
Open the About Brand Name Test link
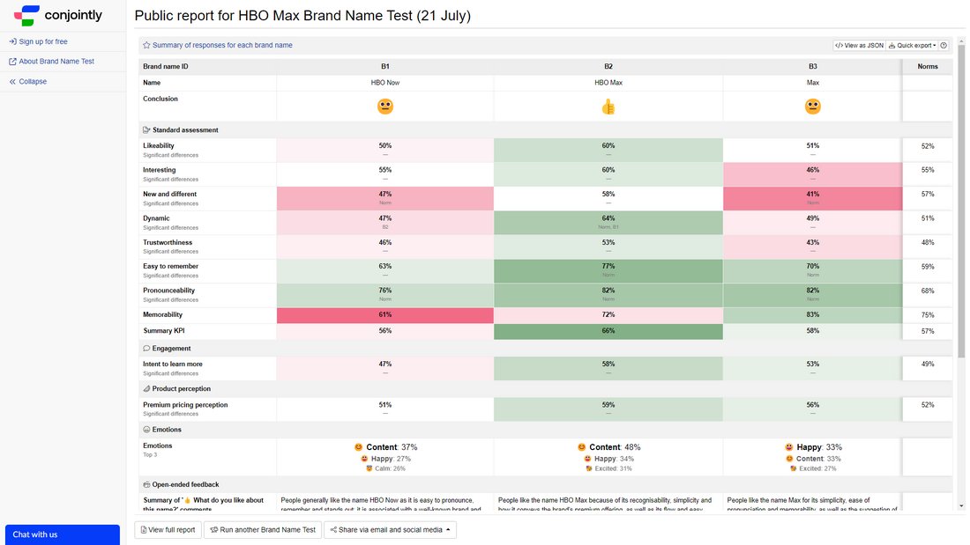click(51, 61)
